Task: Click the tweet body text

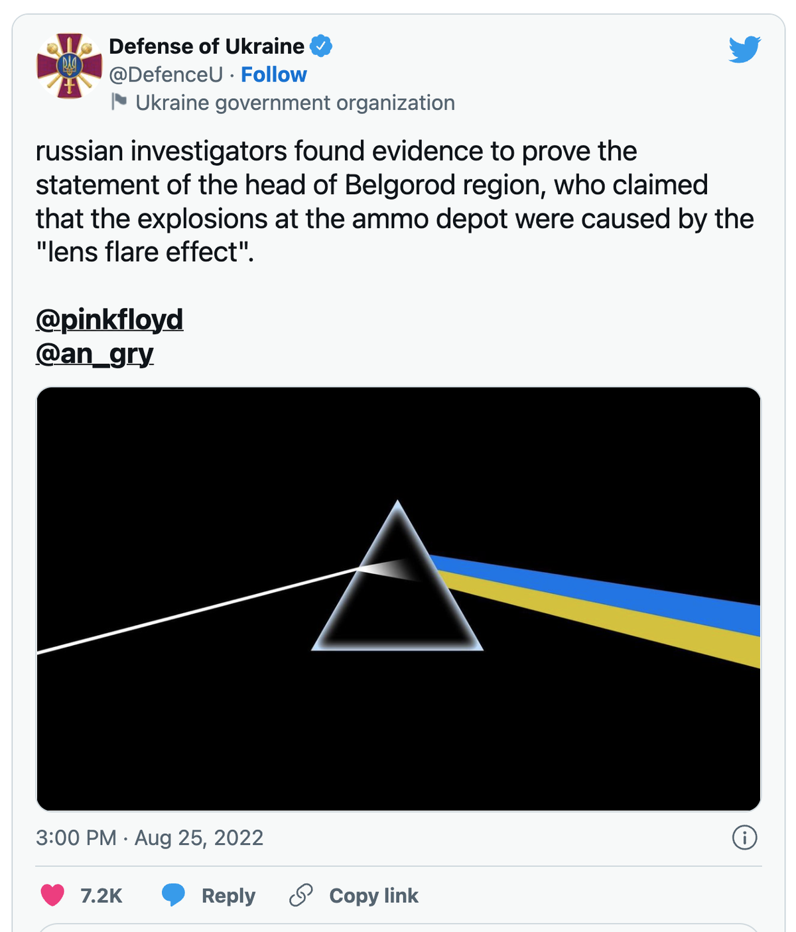Action: point(395,202)
